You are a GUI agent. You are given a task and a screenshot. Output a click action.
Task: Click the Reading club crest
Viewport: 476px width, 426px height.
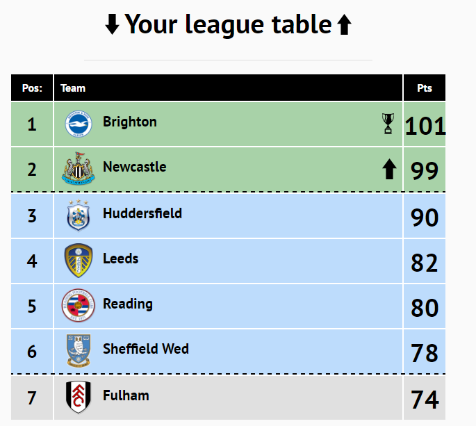tap(79, 306)
